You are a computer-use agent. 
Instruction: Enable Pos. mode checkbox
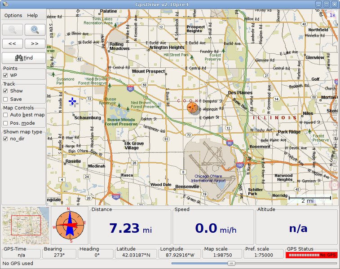(x=6, y=123)
